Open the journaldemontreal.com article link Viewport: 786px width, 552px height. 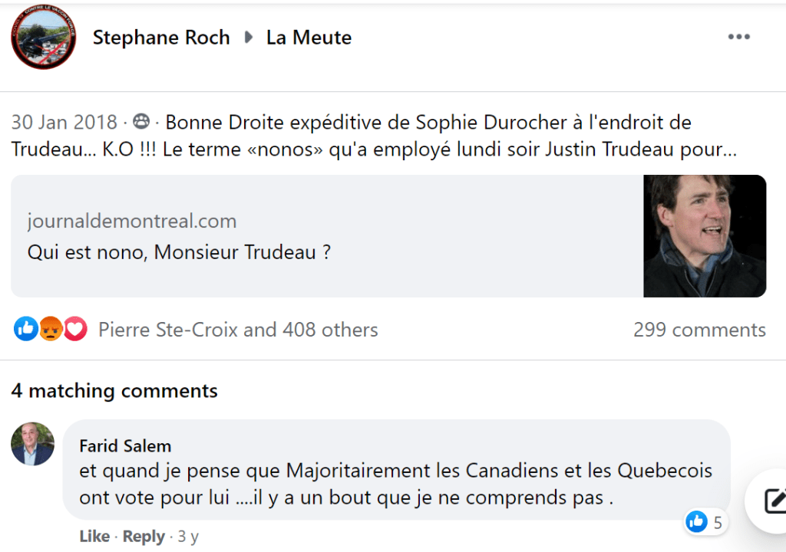click(131, 222)
